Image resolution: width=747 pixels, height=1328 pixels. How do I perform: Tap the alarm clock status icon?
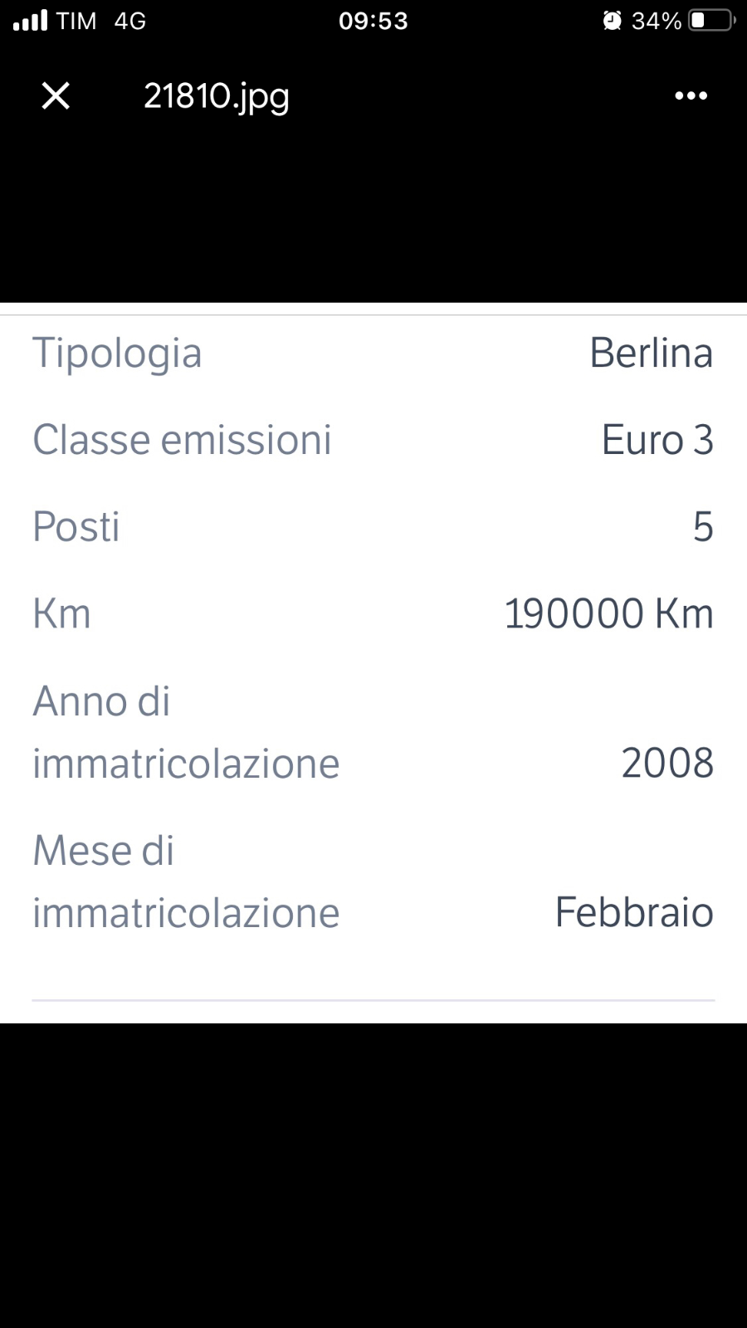click(613, 21)
